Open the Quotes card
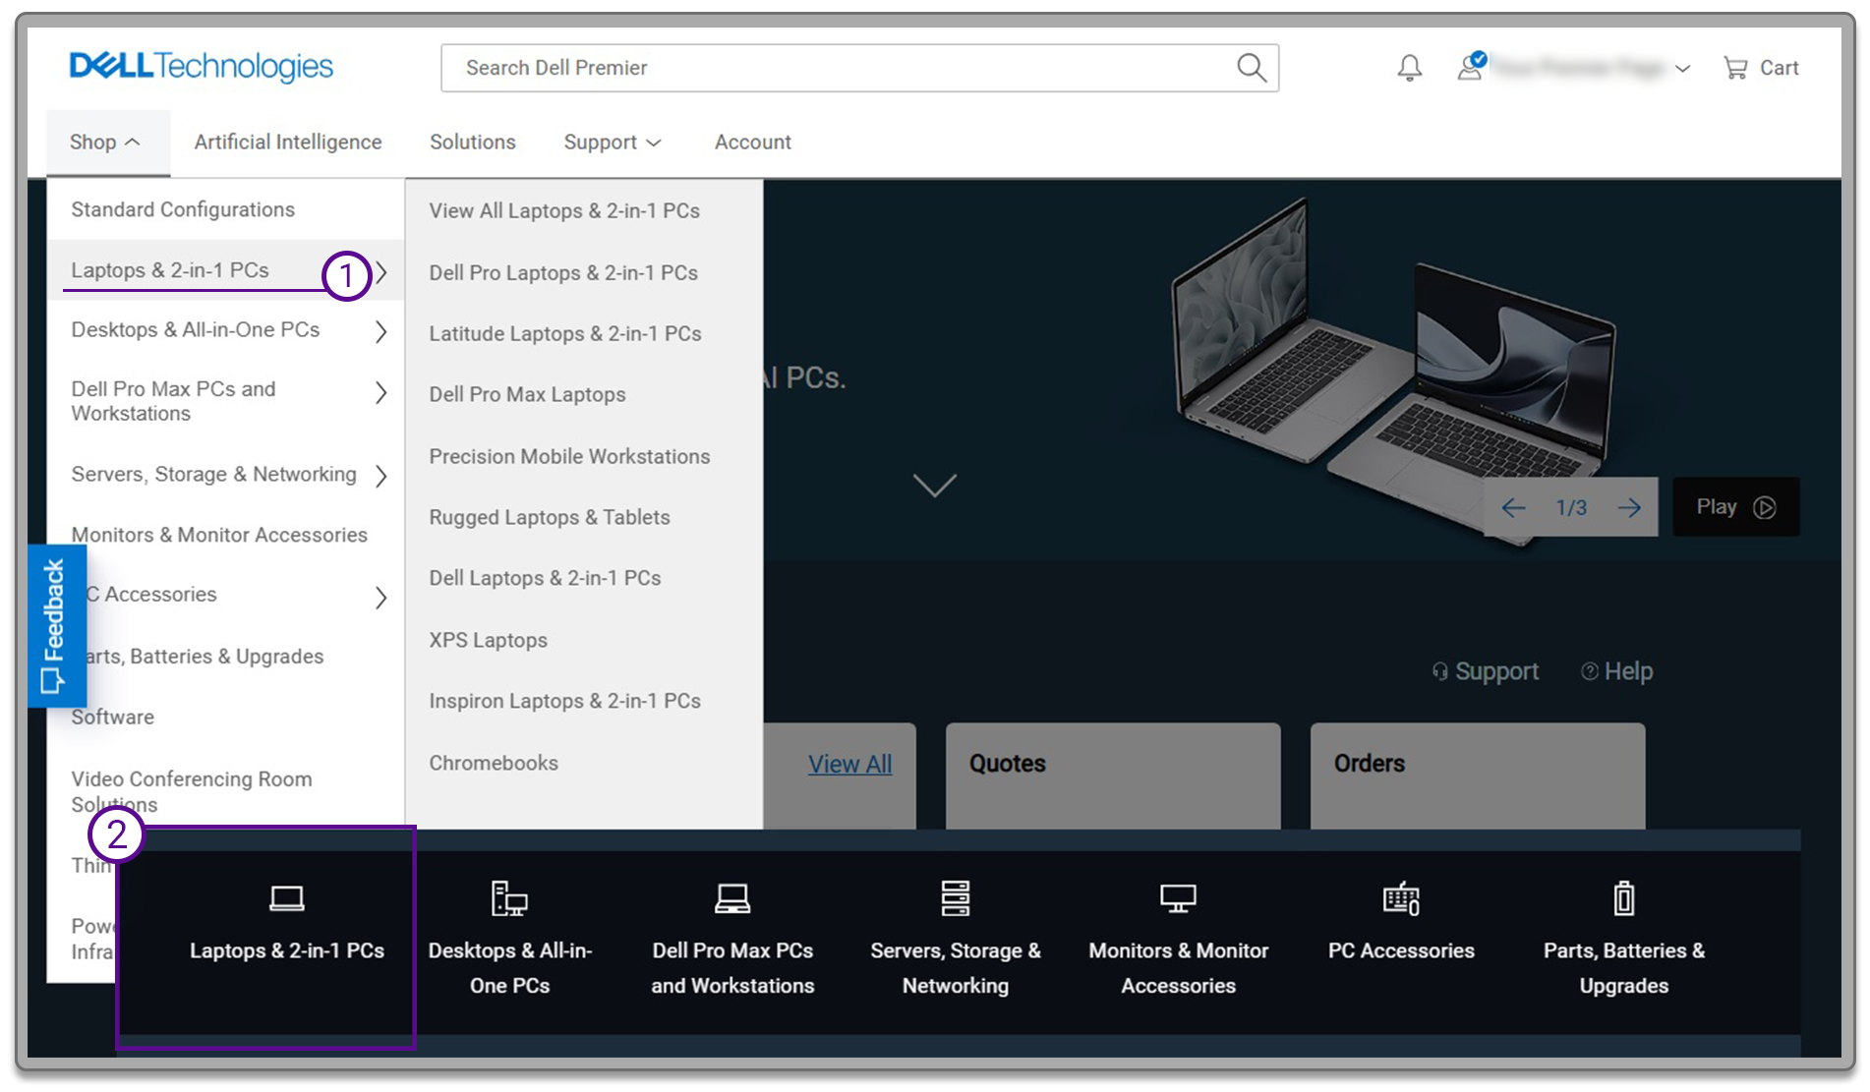Screen dimensions: 1870x1092 (x=1113, y=776)
